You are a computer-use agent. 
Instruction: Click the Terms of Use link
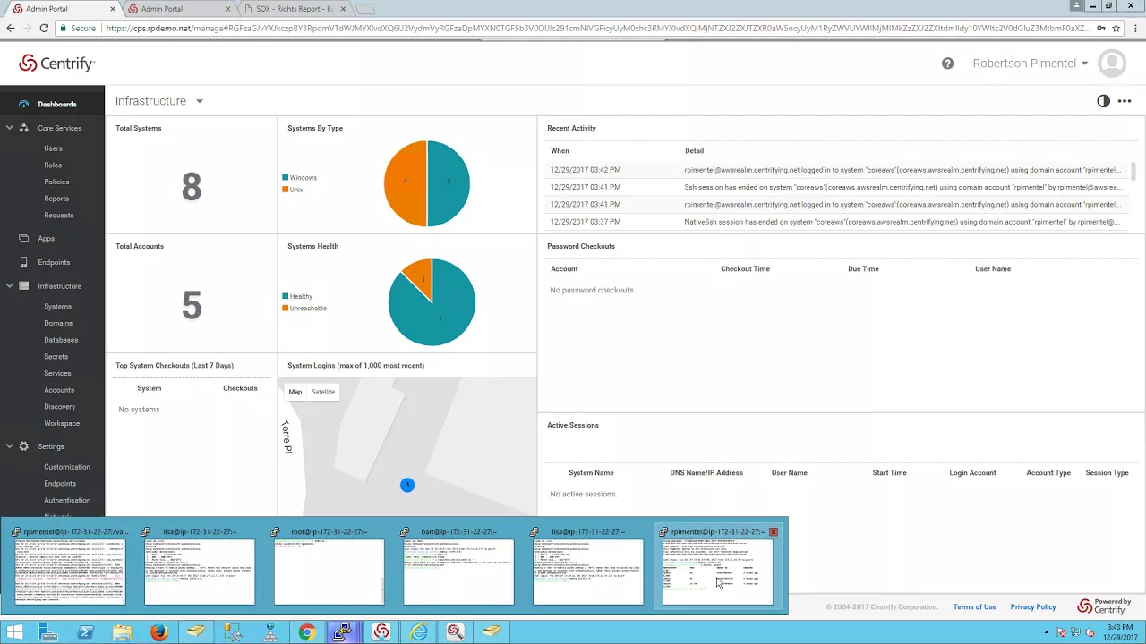tap(974, 606)
